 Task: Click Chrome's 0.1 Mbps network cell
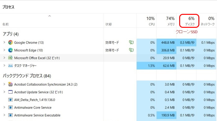tap(206, 43)
